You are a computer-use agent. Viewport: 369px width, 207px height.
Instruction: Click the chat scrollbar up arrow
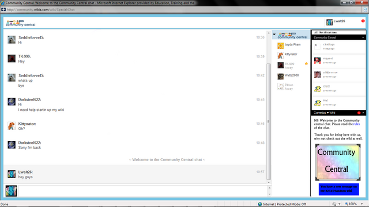coord(269,33)
